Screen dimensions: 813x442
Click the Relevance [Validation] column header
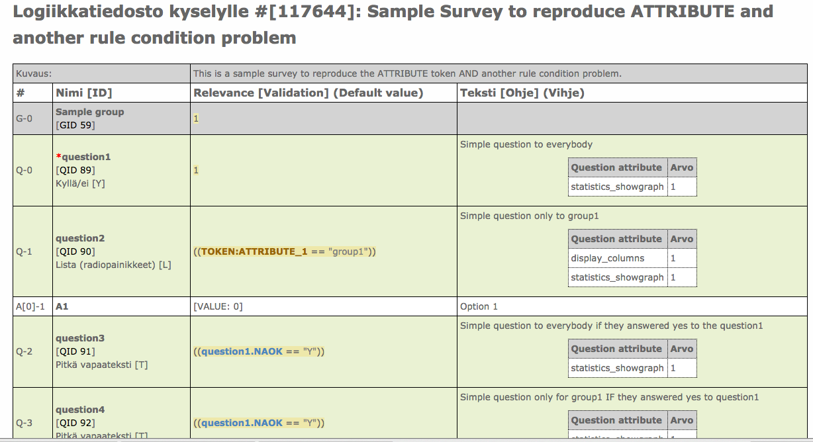click(x=308, y=93)
